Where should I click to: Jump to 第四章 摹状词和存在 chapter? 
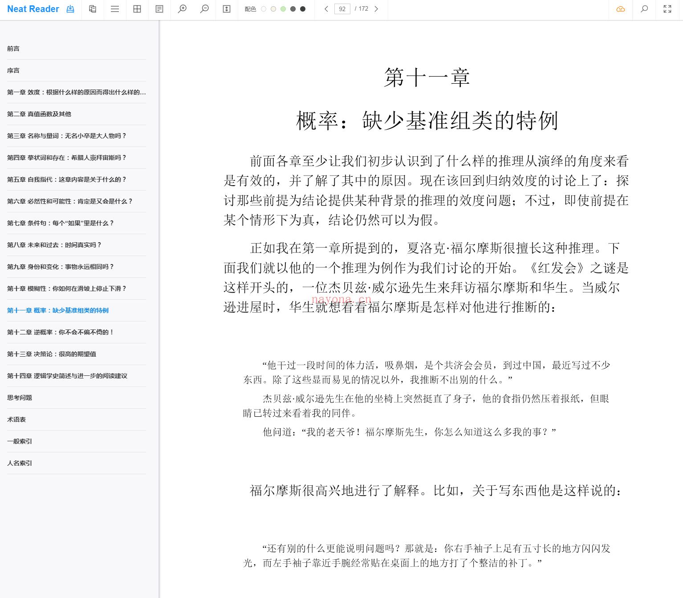tap(76, 158)
